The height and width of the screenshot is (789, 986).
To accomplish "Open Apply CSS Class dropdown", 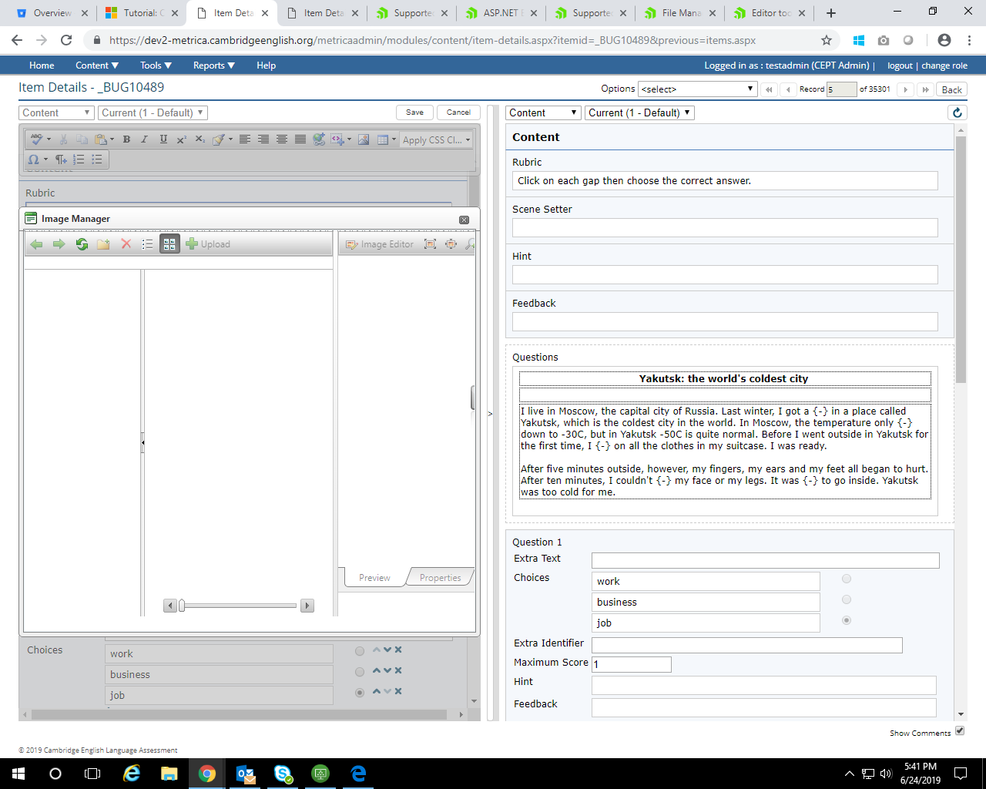I will click(x=436, y=139).
